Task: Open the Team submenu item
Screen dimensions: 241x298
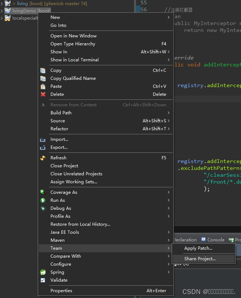Action: pyautogui.click(x=106, y=248)
